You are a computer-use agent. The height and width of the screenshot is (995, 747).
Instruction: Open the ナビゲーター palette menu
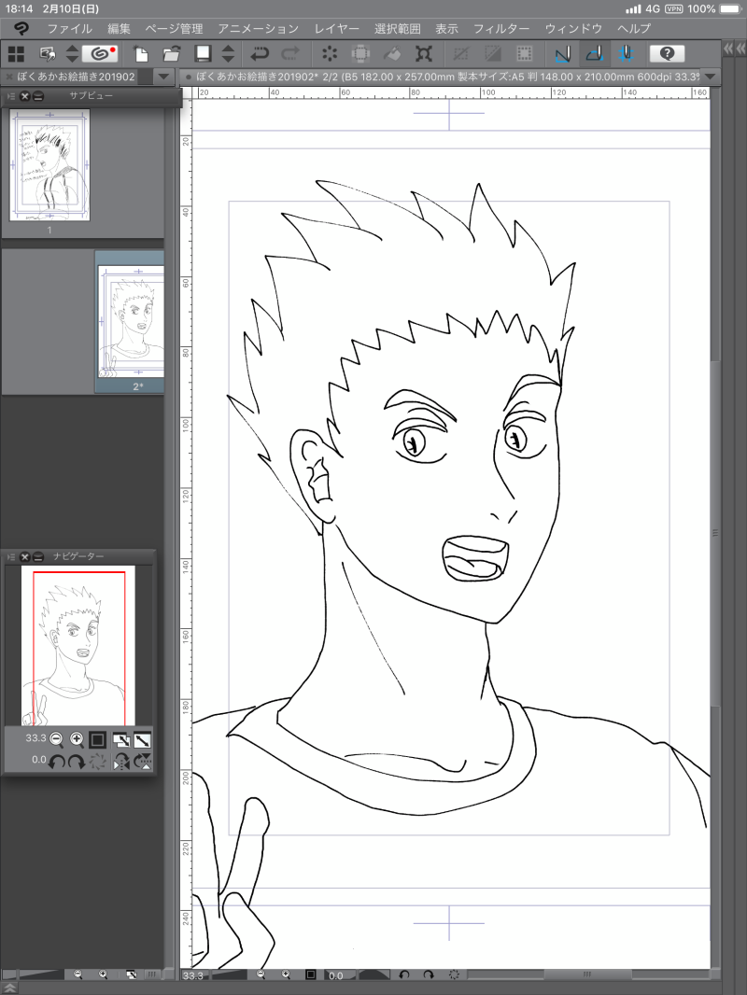tap(11, 556)
